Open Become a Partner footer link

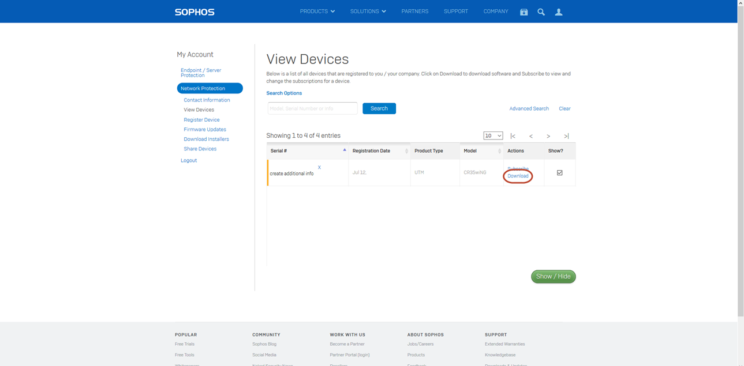coord(347,344)
